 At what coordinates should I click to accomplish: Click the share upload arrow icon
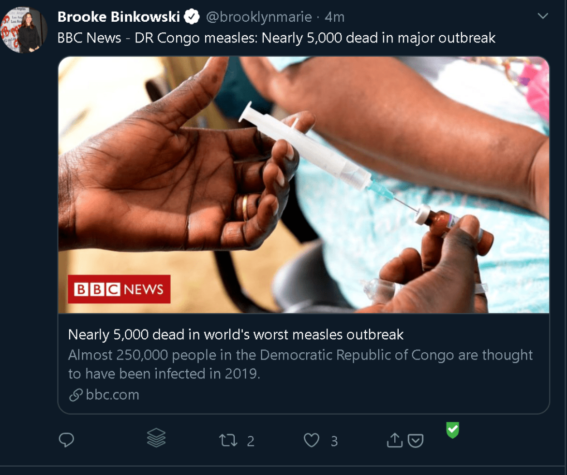pyautogui.click(x=395, y=440)
